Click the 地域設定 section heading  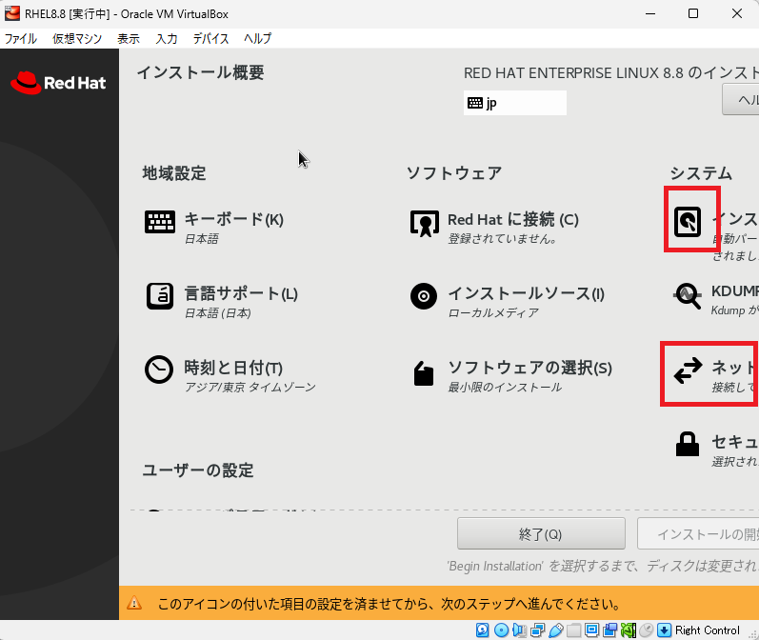pos(174,172)
